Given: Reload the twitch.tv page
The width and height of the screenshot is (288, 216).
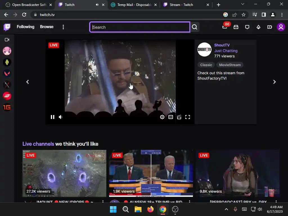Looking at the screenshot, I should pos(24,15).
